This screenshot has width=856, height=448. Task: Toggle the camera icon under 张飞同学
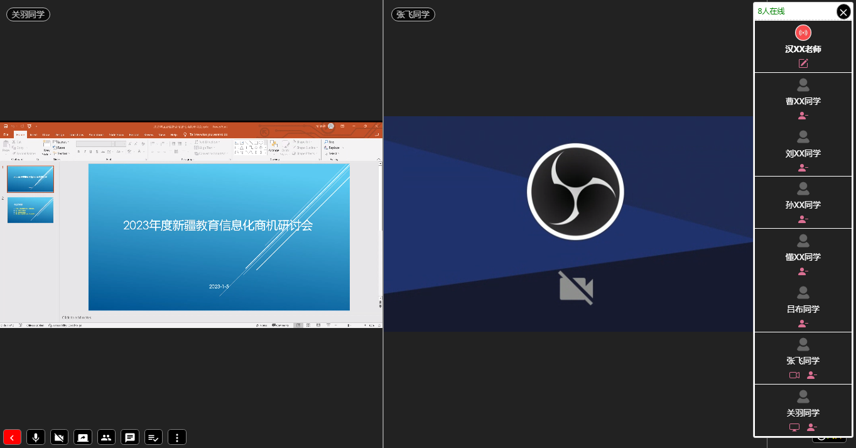click(x=794, y=375)
